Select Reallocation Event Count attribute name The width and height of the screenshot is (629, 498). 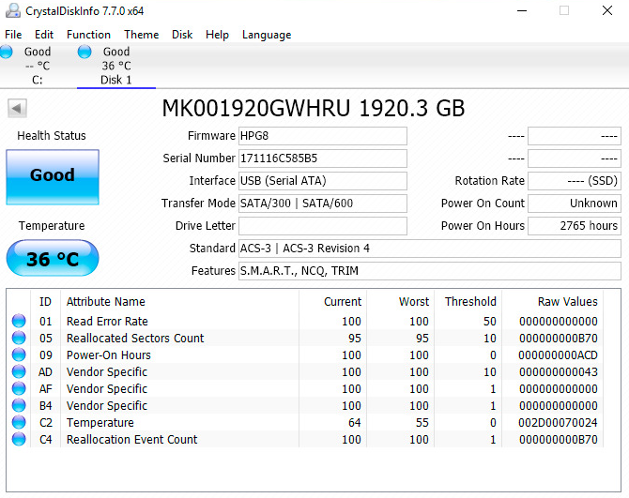132,440
